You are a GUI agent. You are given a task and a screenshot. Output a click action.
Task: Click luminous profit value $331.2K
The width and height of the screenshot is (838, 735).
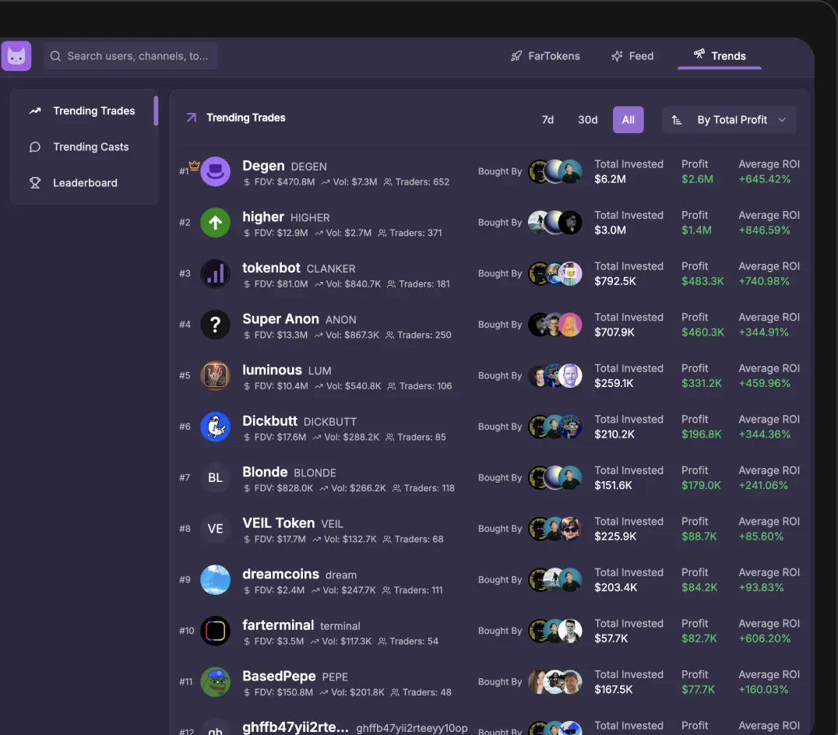(701, 383)
